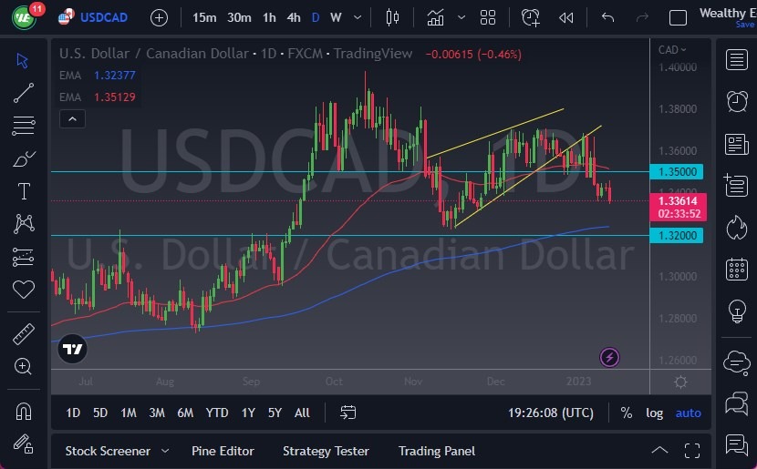757x469 pixels.
Task: Select the cursor arrow tool
Action: [x=22, y=61]
